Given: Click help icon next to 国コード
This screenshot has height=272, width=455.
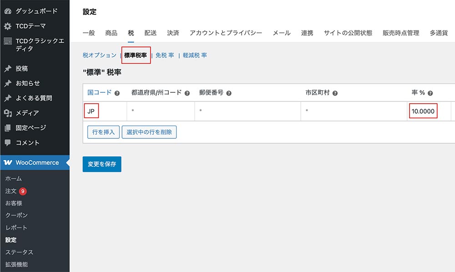Looking at the screenshot, I should (117, 93).
